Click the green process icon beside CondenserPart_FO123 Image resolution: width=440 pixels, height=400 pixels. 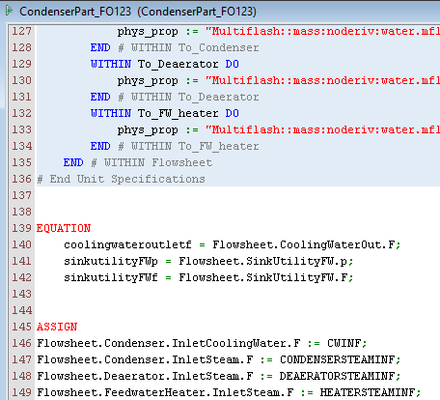(10, 11)
